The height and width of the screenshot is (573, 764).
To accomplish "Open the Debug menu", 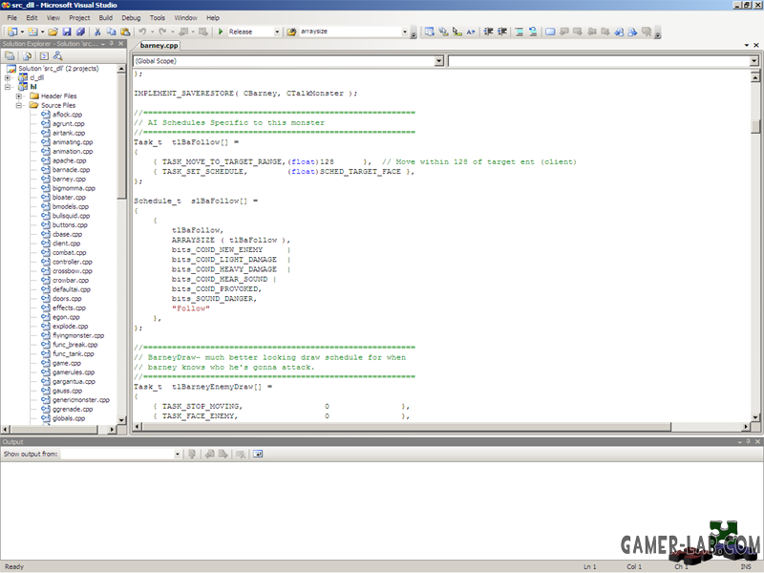I will [x=131, y=17].
